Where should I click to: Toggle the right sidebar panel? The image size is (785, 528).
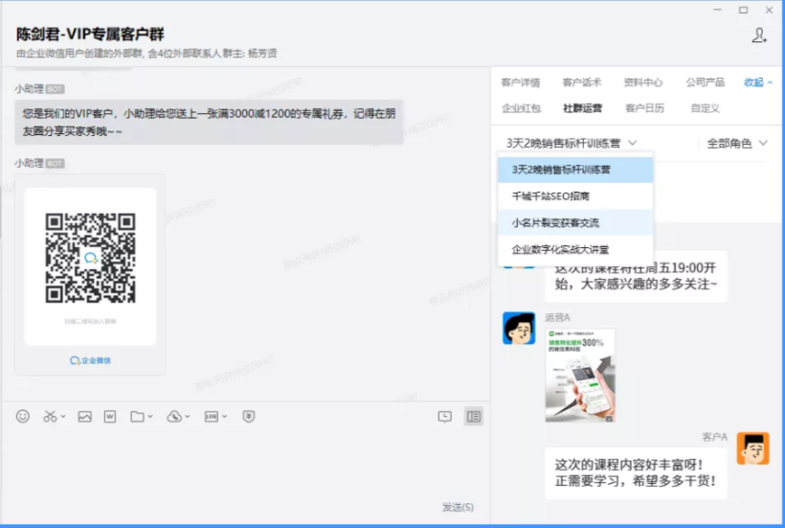tap(473, 416)
